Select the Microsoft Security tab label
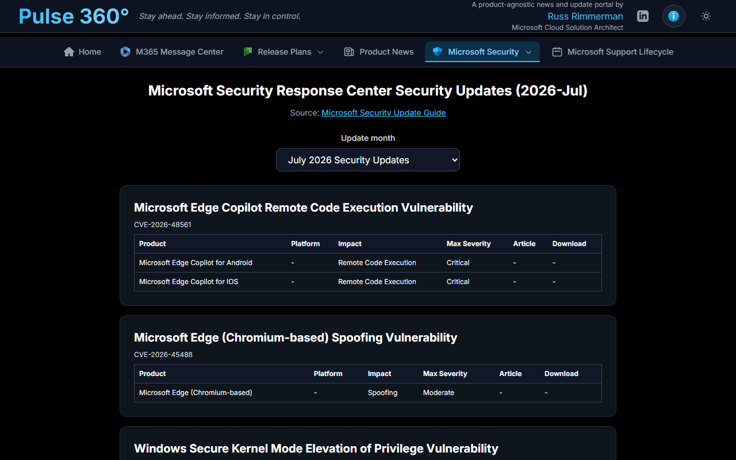This screenshot has height=460, width=736. point(484,52)
